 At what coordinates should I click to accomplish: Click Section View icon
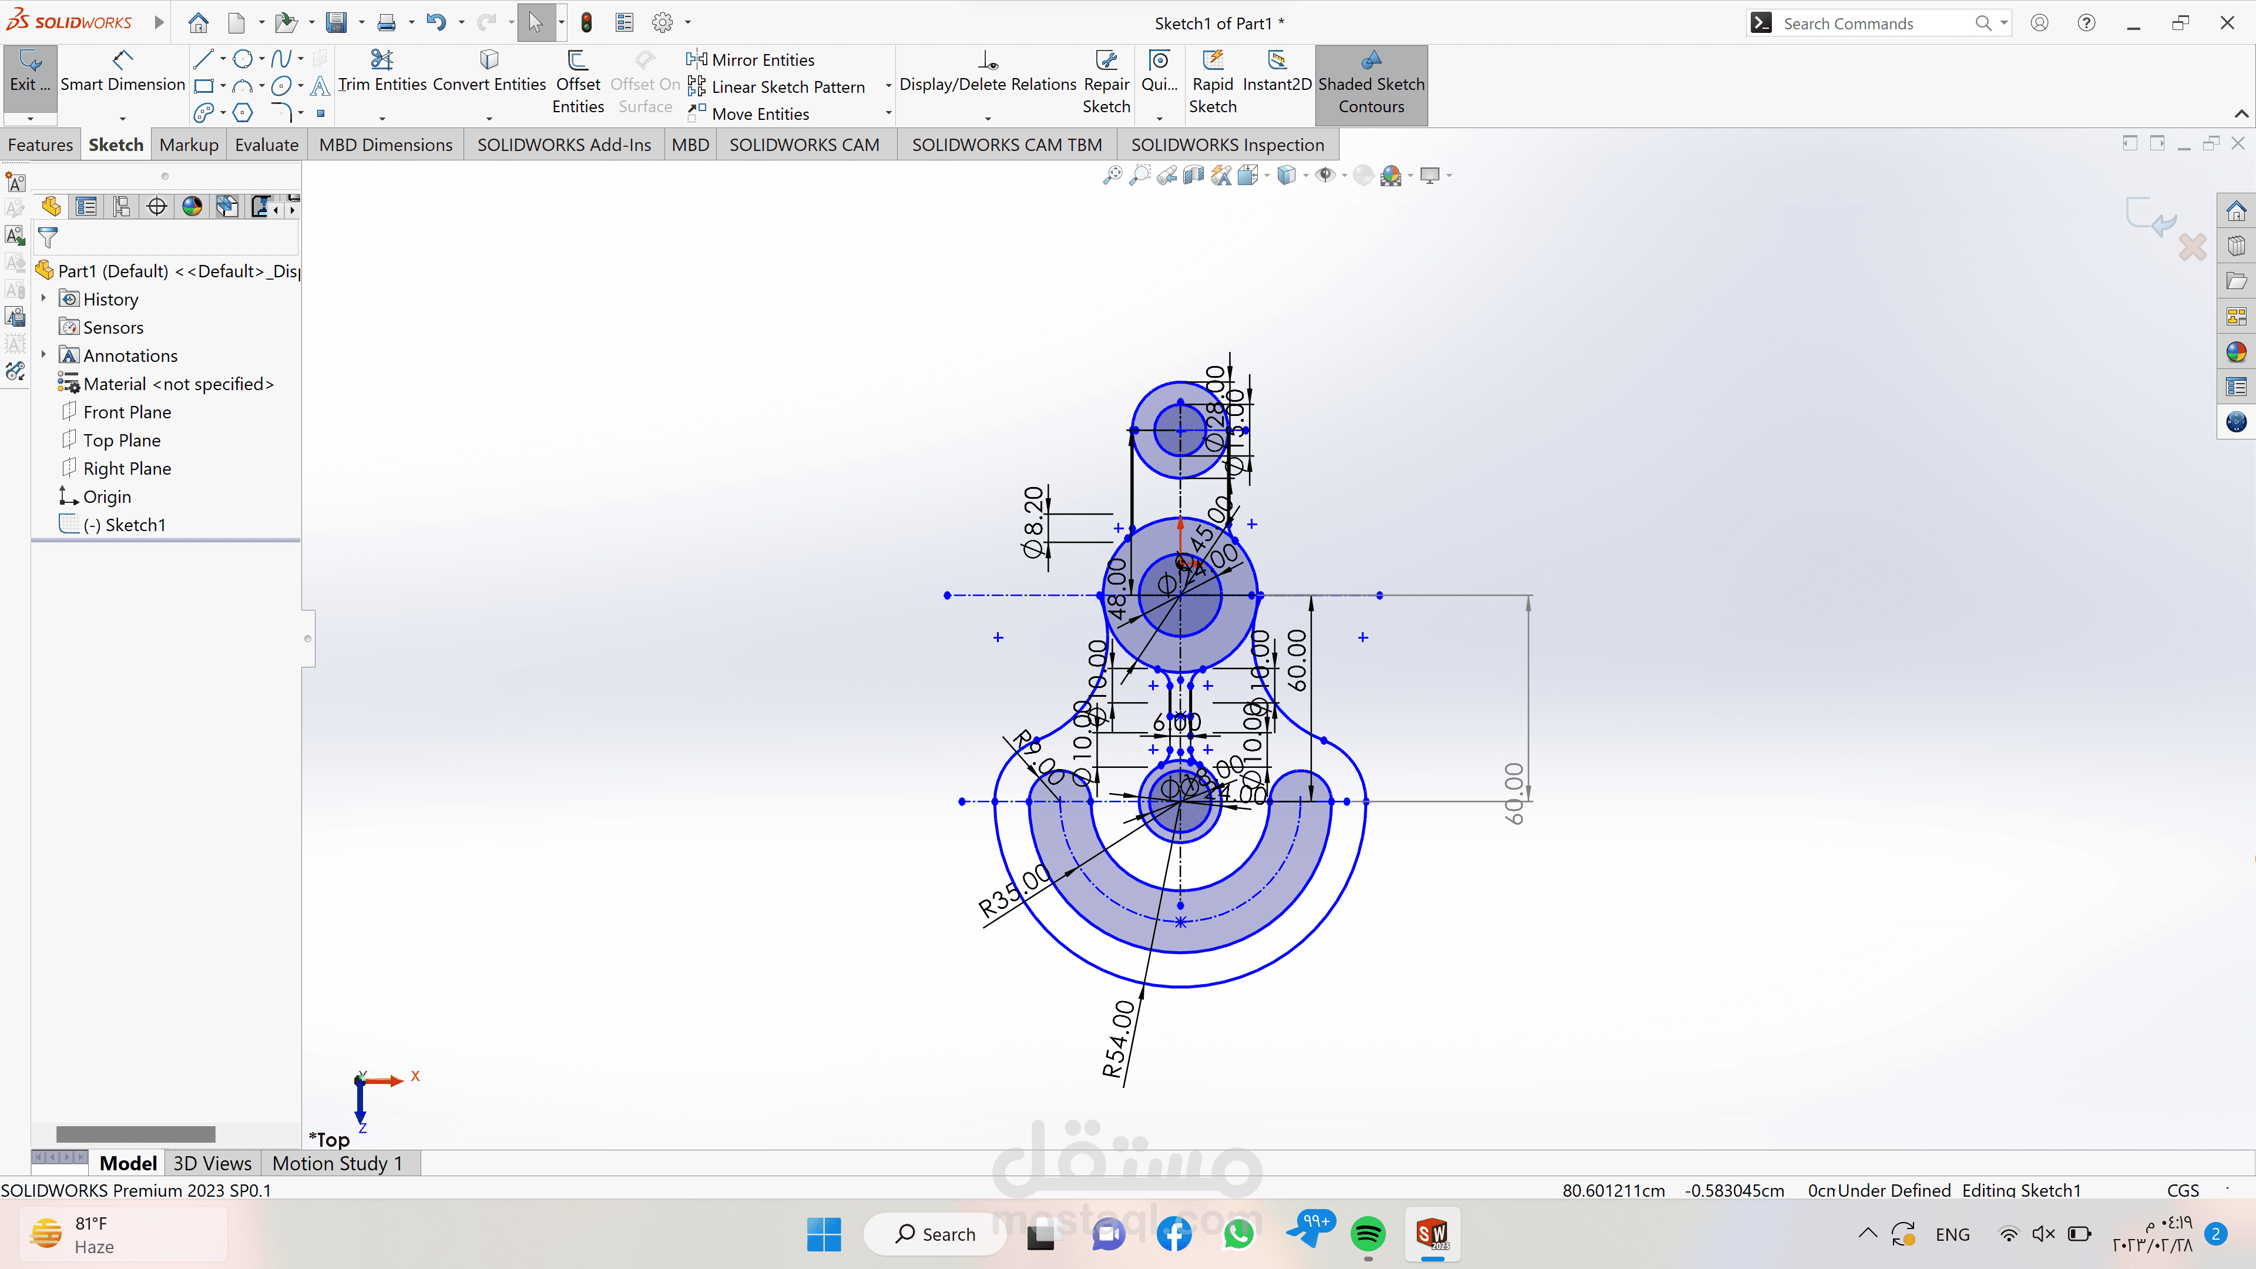click(1194, 175)
